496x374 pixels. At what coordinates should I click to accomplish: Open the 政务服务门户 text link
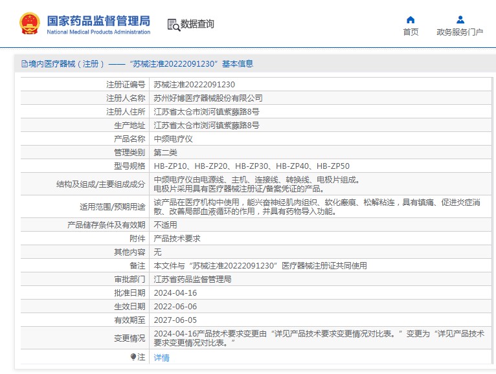pos(460,32)
